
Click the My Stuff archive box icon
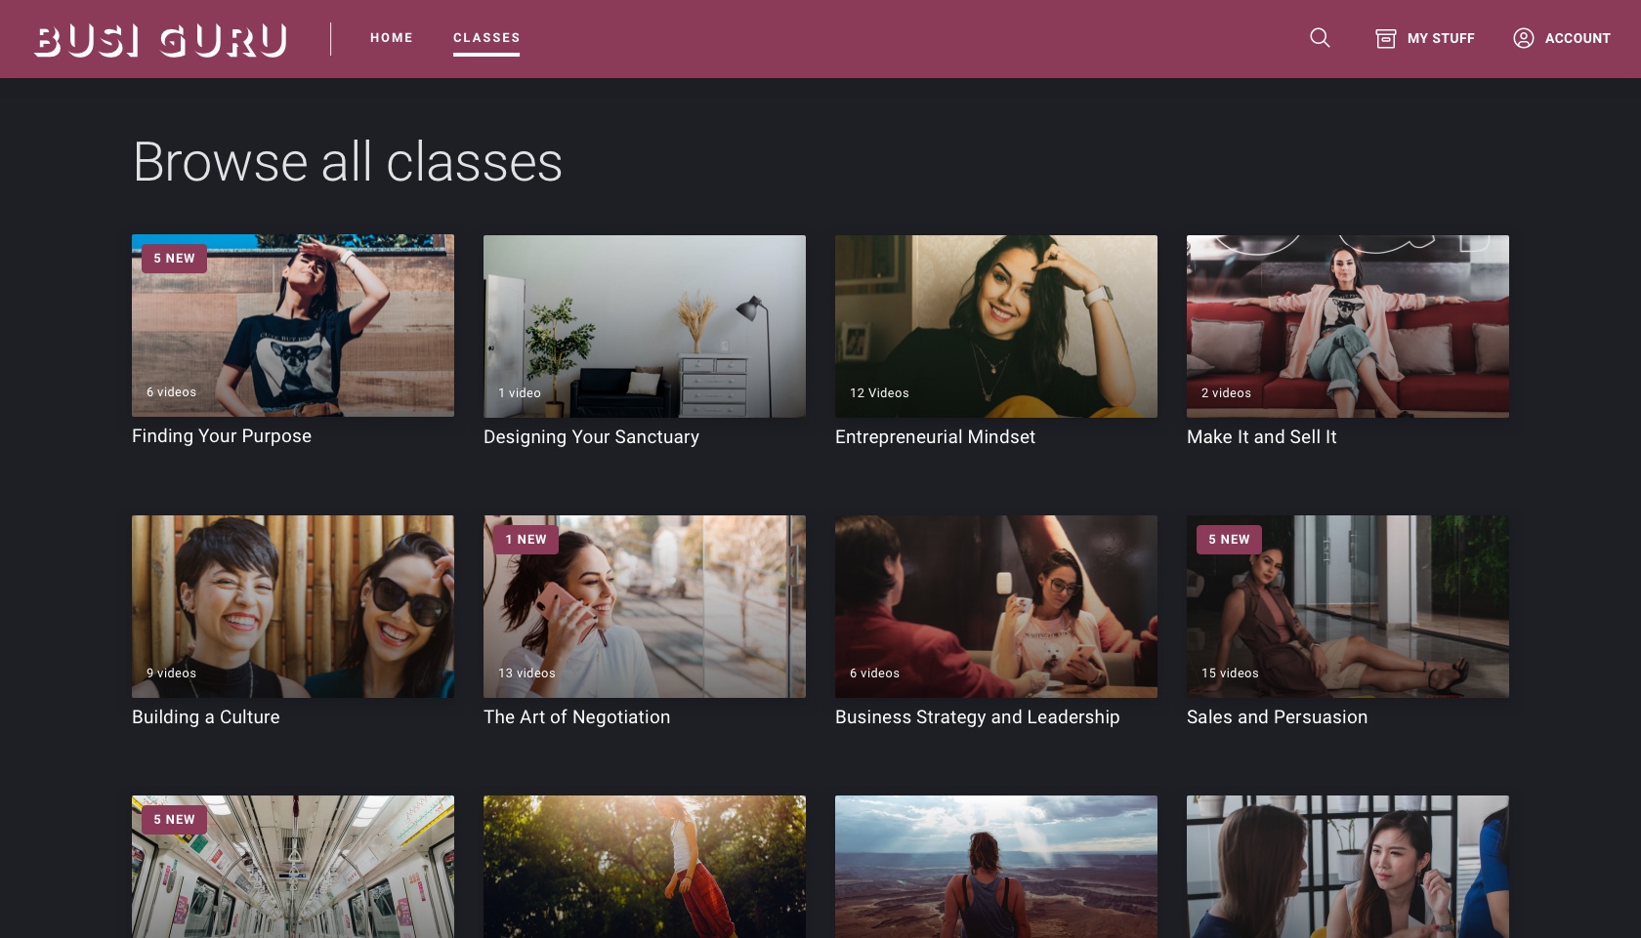point(1385,38)
